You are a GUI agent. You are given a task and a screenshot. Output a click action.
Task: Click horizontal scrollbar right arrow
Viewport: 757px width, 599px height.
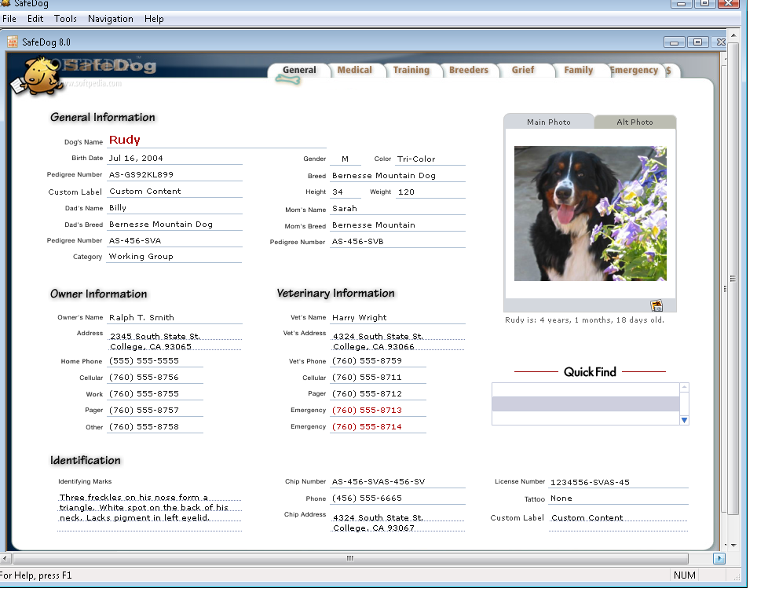[x=719, y=558]
